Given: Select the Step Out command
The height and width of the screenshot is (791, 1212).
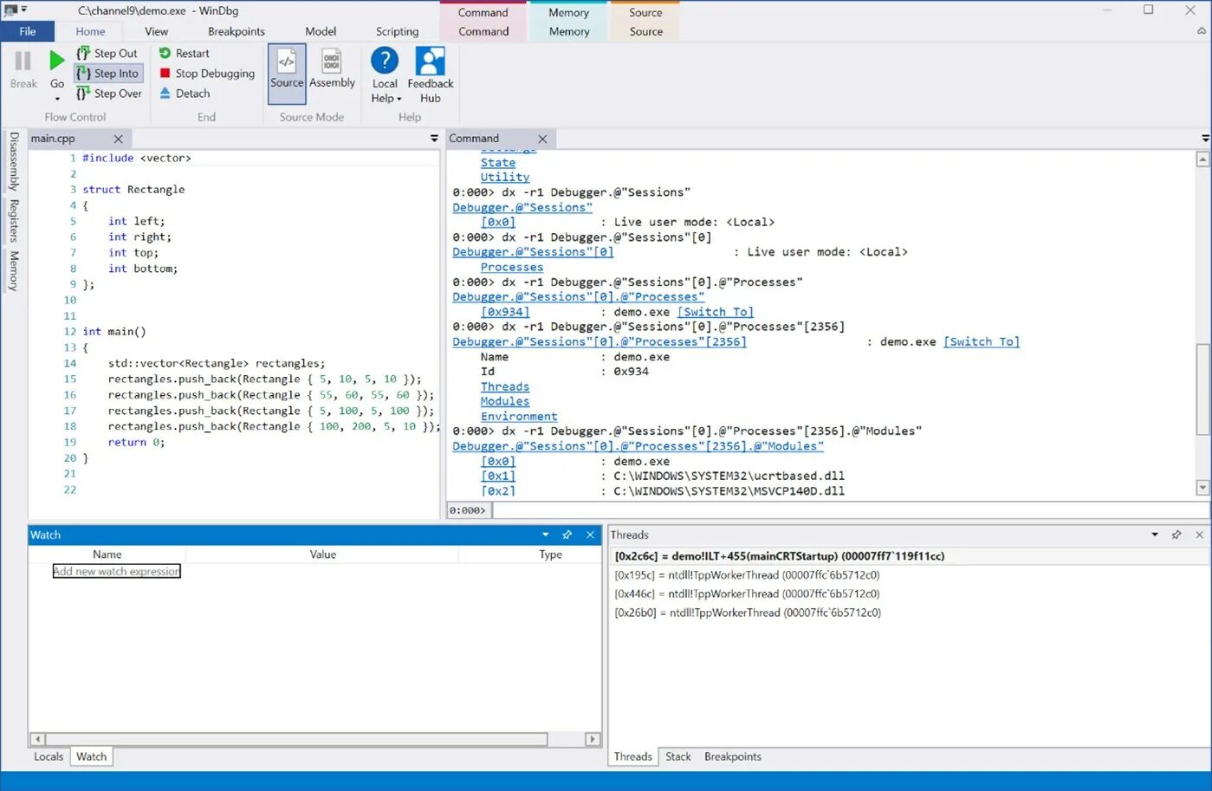Looking at the screenshot, I should click(x=107, y=53).
